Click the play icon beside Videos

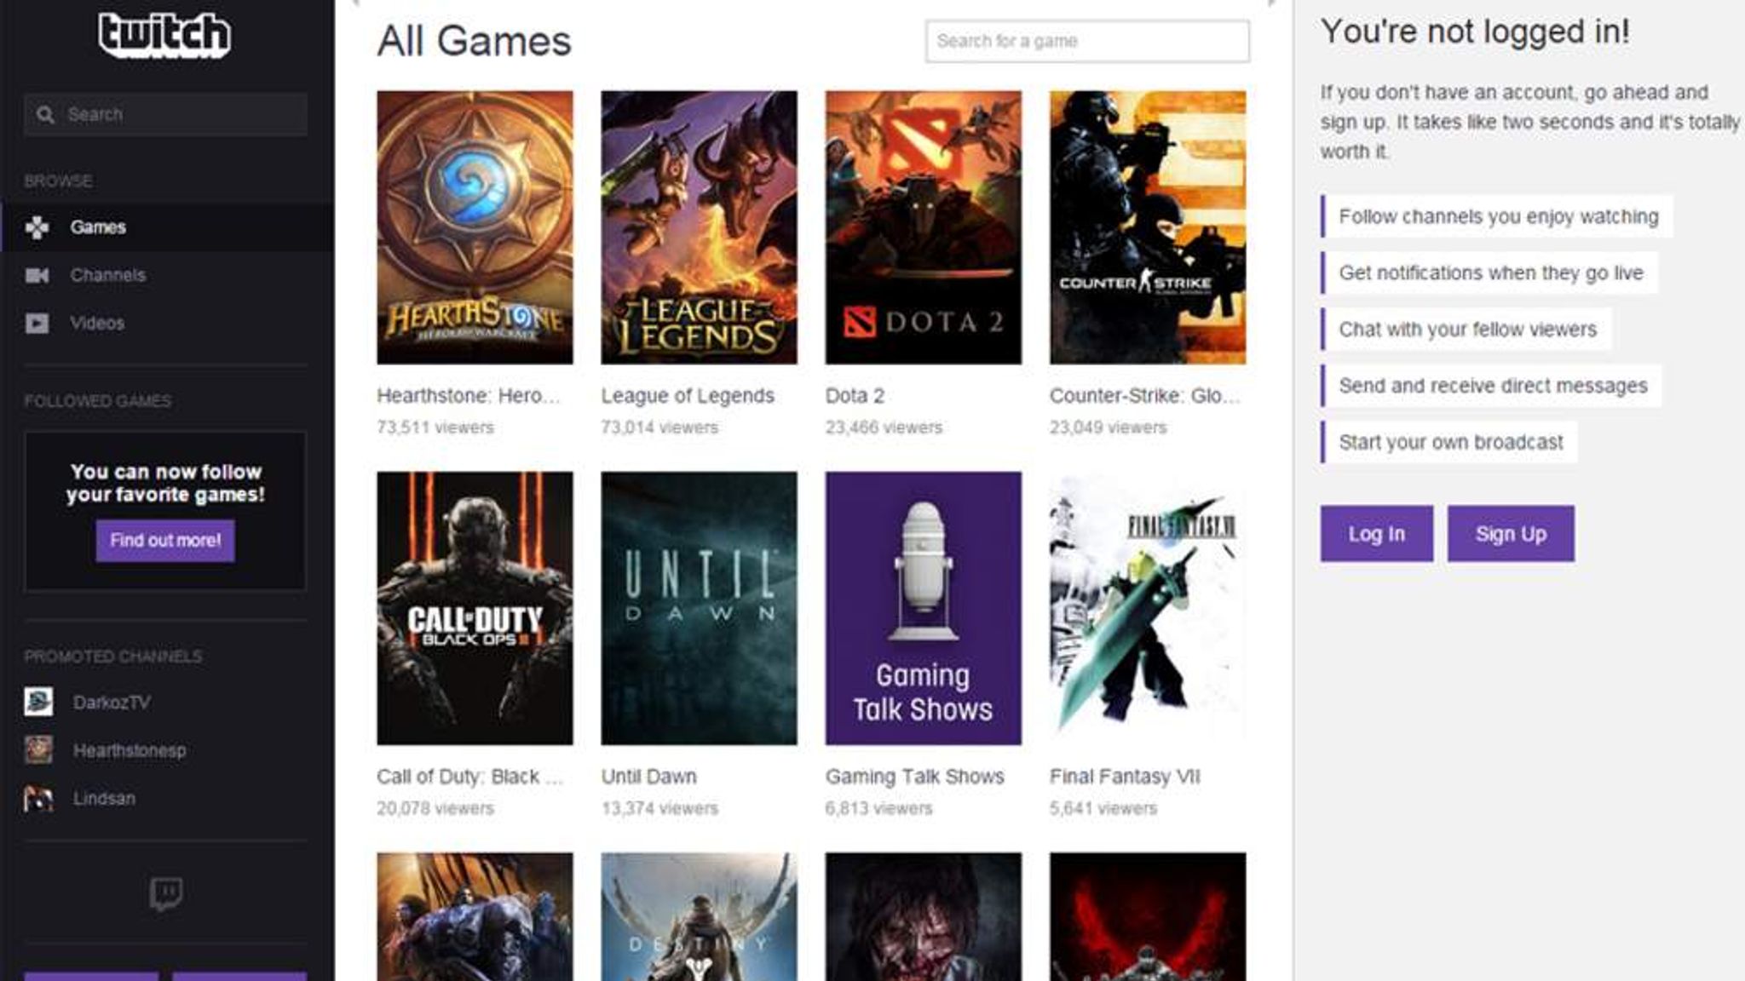point(38,323)
